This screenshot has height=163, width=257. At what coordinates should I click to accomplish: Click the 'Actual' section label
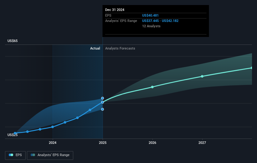[x=95, y=48]
